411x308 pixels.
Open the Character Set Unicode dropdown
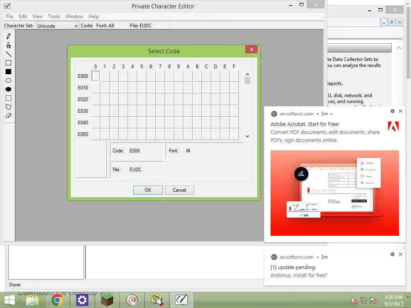[x=57, y=26]
